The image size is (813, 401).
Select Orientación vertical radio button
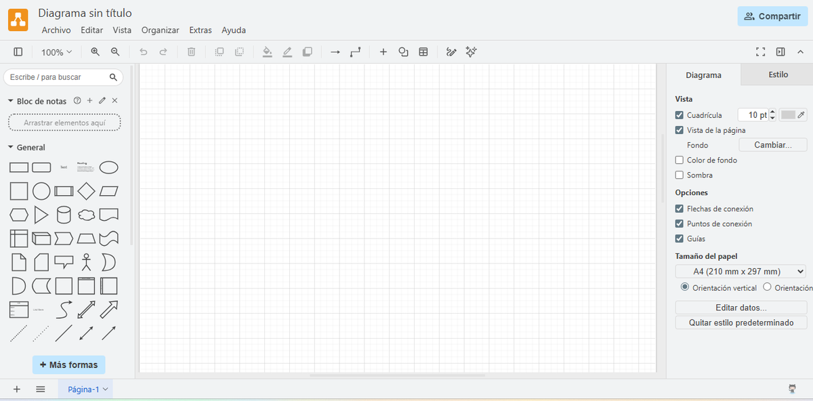click(x=685, y=287)
